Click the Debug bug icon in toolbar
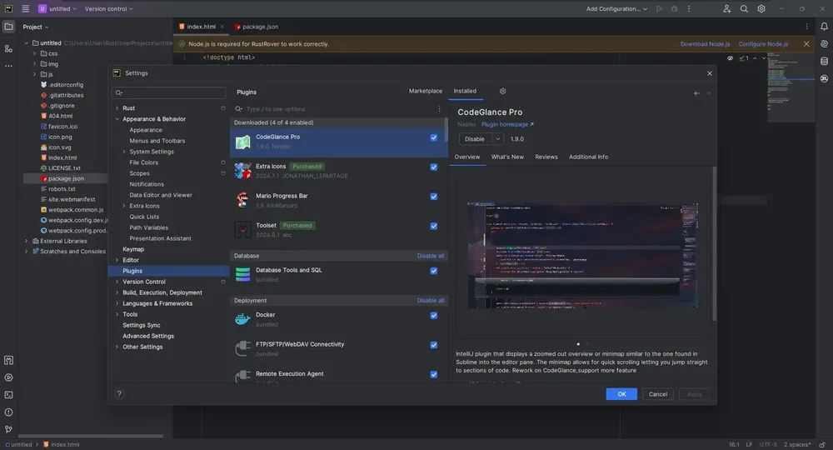Screen dimensions: 833x450 pos(674,8)
